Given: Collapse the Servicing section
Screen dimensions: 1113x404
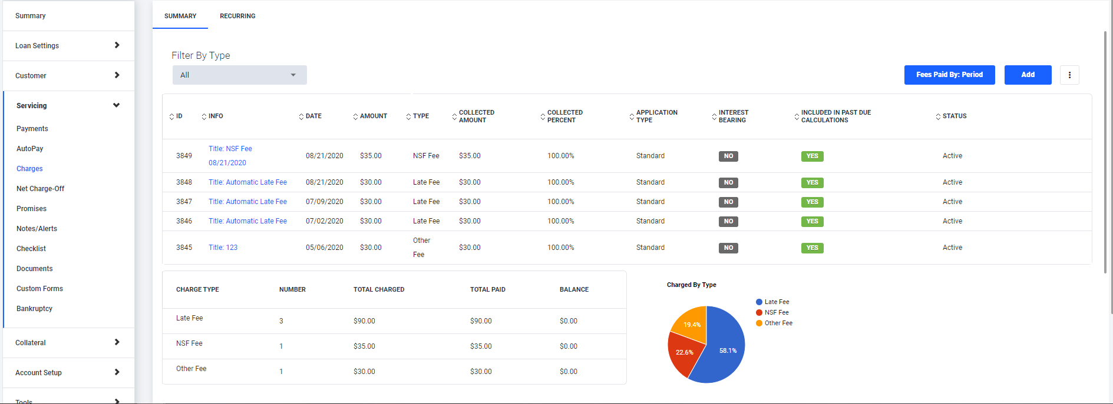Looking at the screenshot, I should (68, 106).
